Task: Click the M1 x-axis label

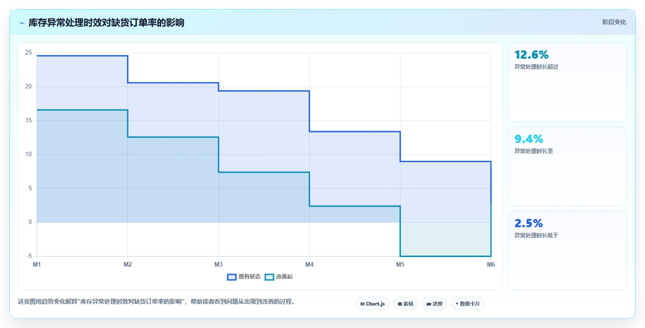Action: click(37, 264)
